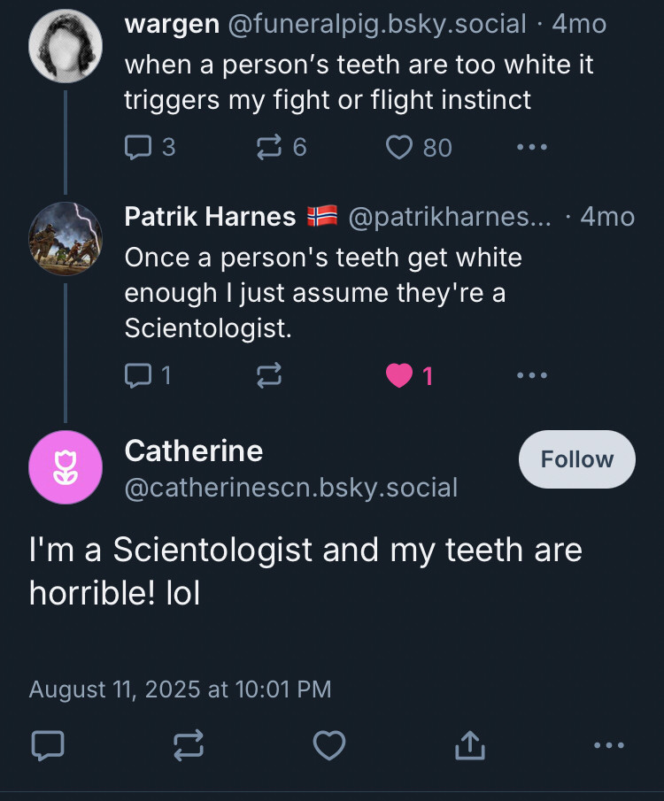Open the August 11, 2025 timestamp
This screenshot has width=664, height=801.
[180, 689]
